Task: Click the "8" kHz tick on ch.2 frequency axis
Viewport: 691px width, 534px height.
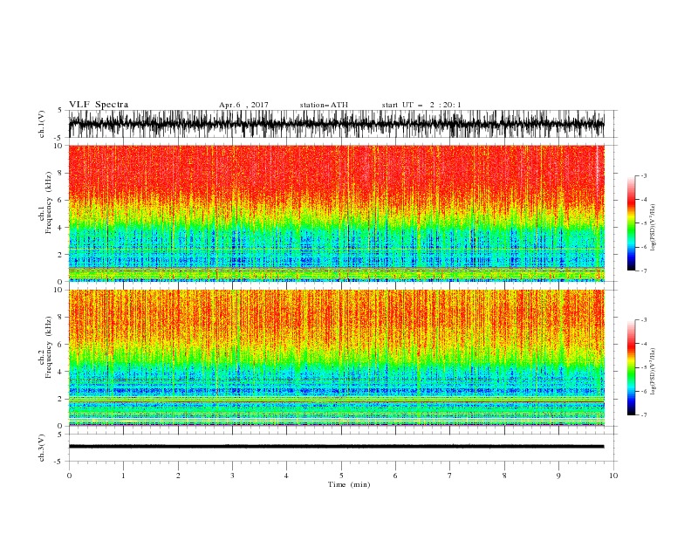Action: [60, 318]
